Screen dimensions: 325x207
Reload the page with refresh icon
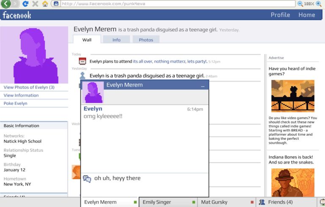(25, 4)
